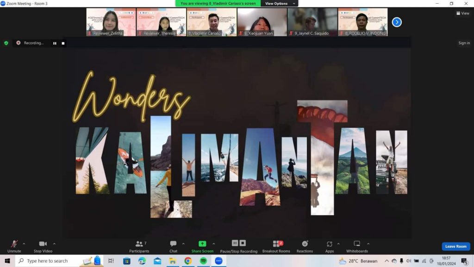Expand the Apps options arrow
474x267 pixels.
[338, 244]
